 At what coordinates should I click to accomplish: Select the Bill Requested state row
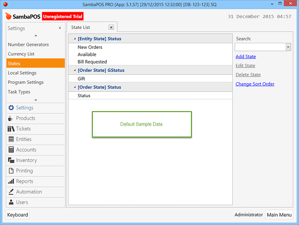150,62
